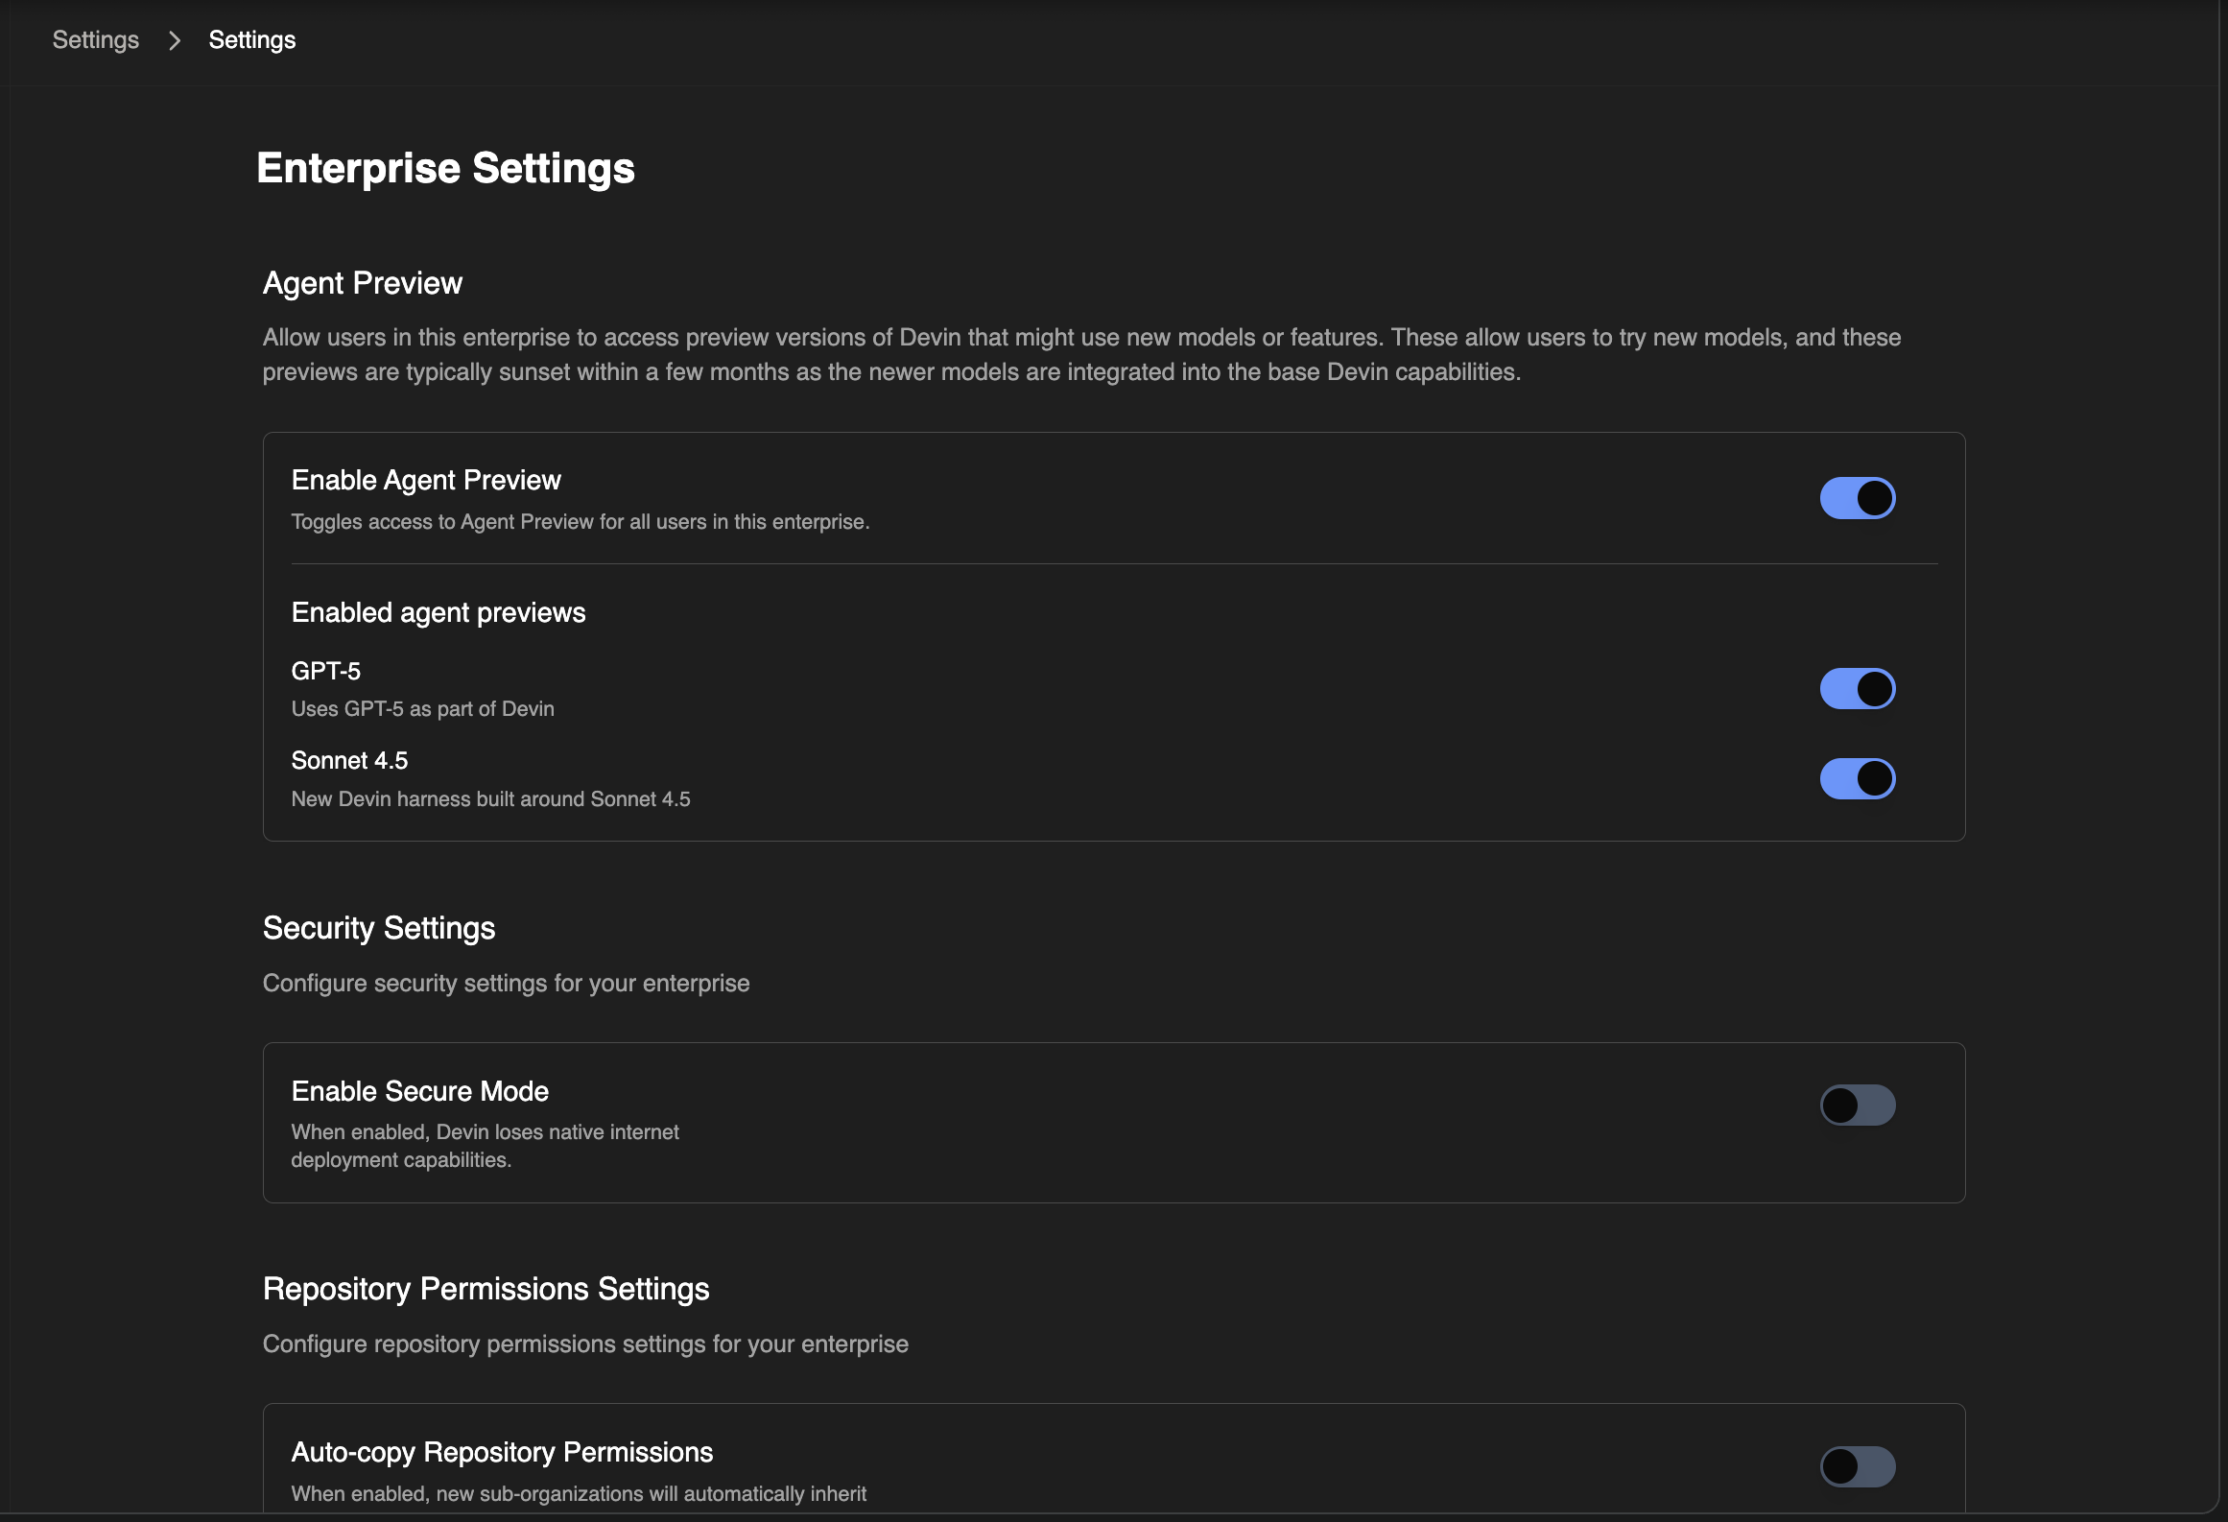This screenshot has height=1522, width=2228.
Task: Click the Enable Secure Mode label
Action: coord(420,1091)
